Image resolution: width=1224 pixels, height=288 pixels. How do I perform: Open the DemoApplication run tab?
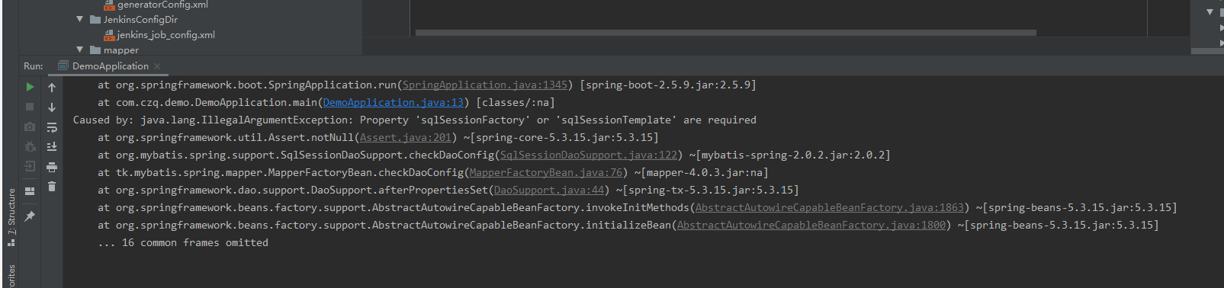pos(110,66)
